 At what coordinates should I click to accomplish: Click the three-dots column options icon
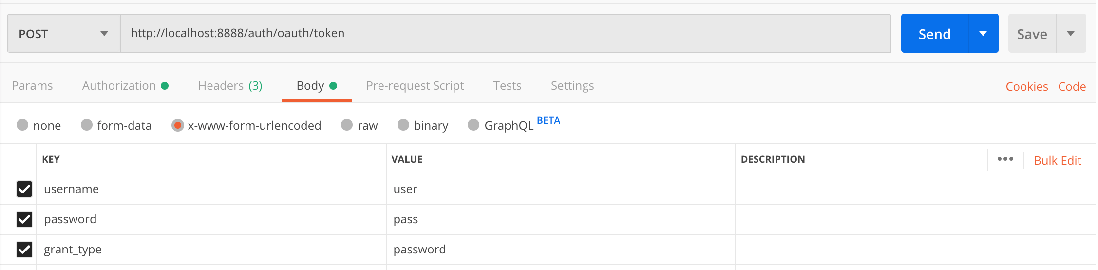1005,159
